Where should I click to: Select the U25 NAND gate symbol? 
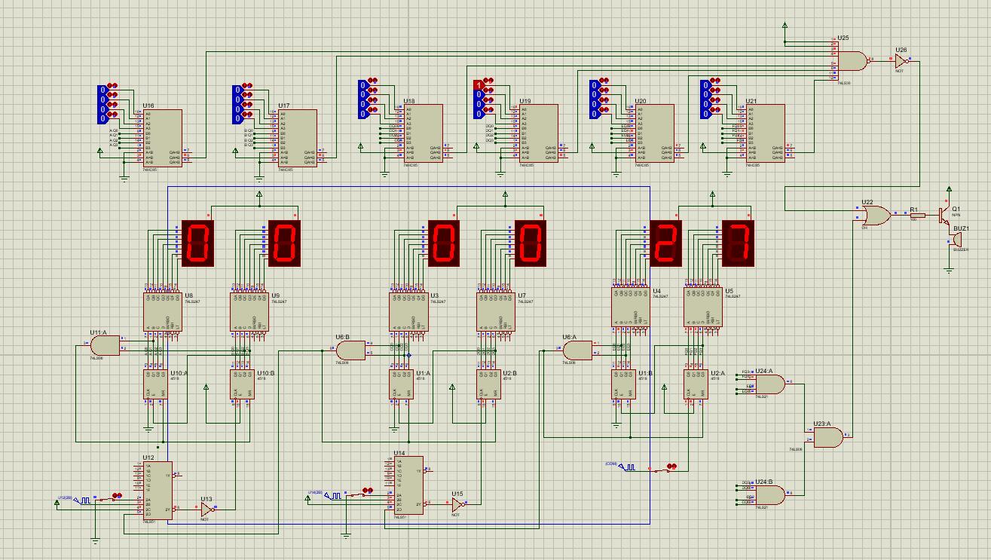[852, 60]
